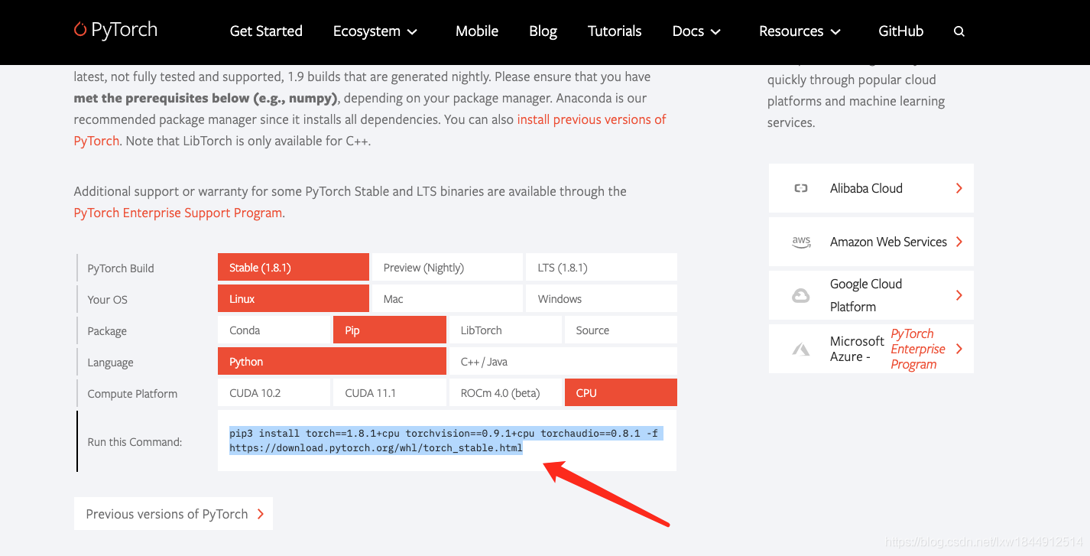Viewport: 1090px width, 556px height.
Task: Expand the Resources dropdown menu
Action: point(800,31)
